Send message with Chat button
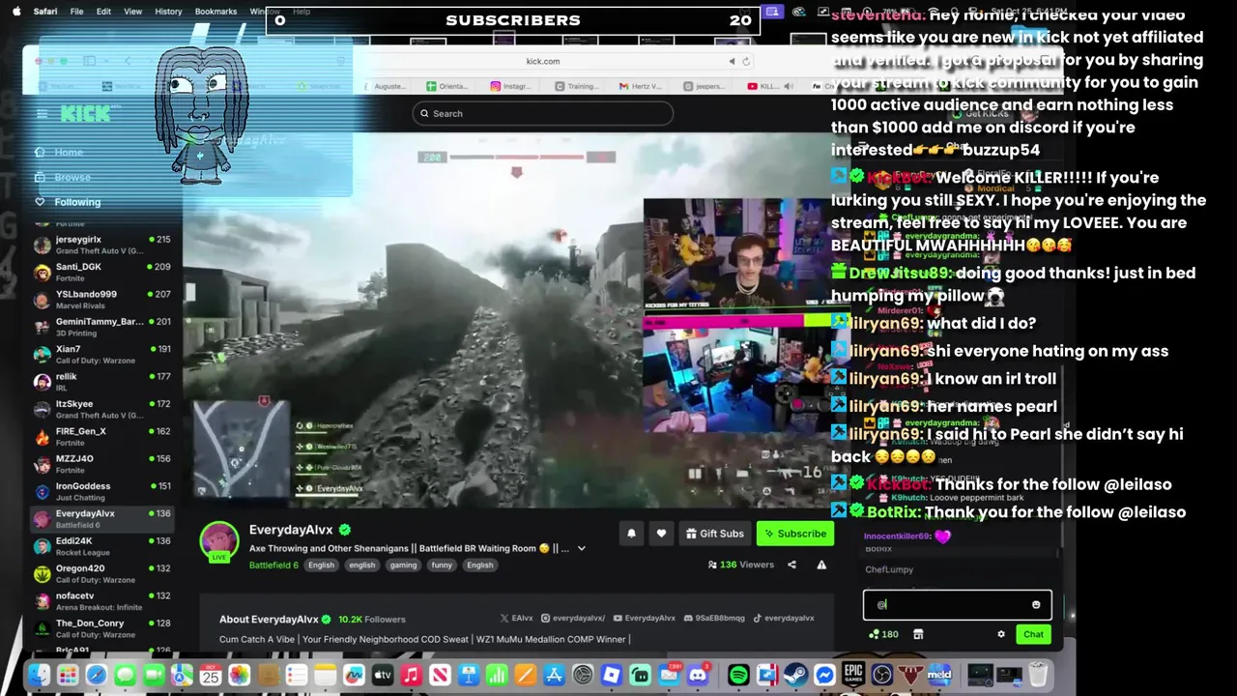The width and height of the screenshot is (1237, 696). [x=1033, y=634]
